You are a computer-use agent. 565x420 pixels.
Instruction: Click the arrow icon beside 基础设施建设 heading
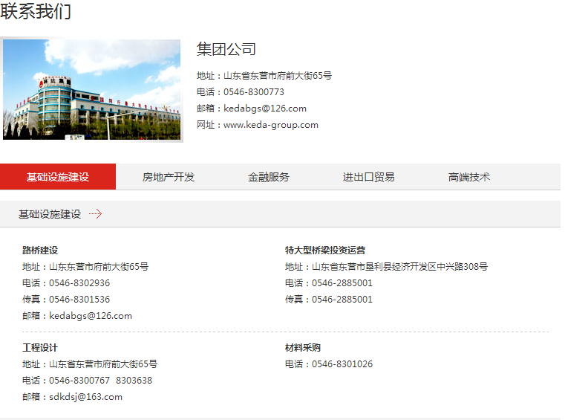coord(95,214)
